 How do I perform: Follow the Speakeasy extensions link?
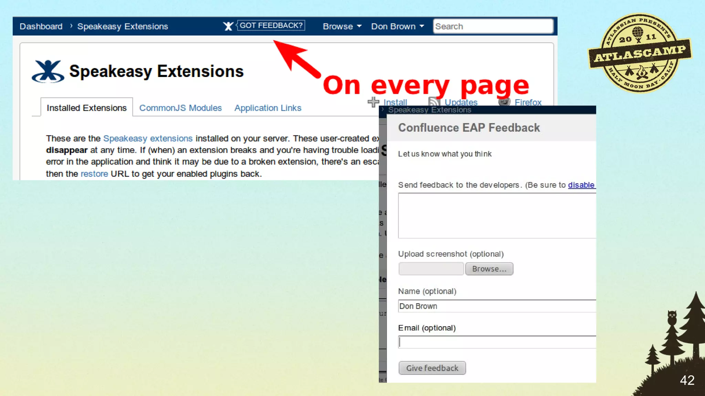point(148,139)
